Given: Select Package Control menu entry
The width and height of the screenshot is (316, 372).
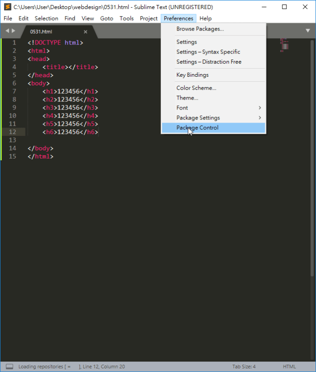Looking at the screenshot, I should [197, 128].
